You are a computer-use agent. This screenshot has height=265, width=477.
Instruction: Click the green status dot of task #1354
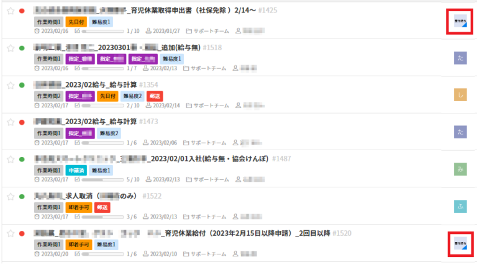(x=22, y=85)
